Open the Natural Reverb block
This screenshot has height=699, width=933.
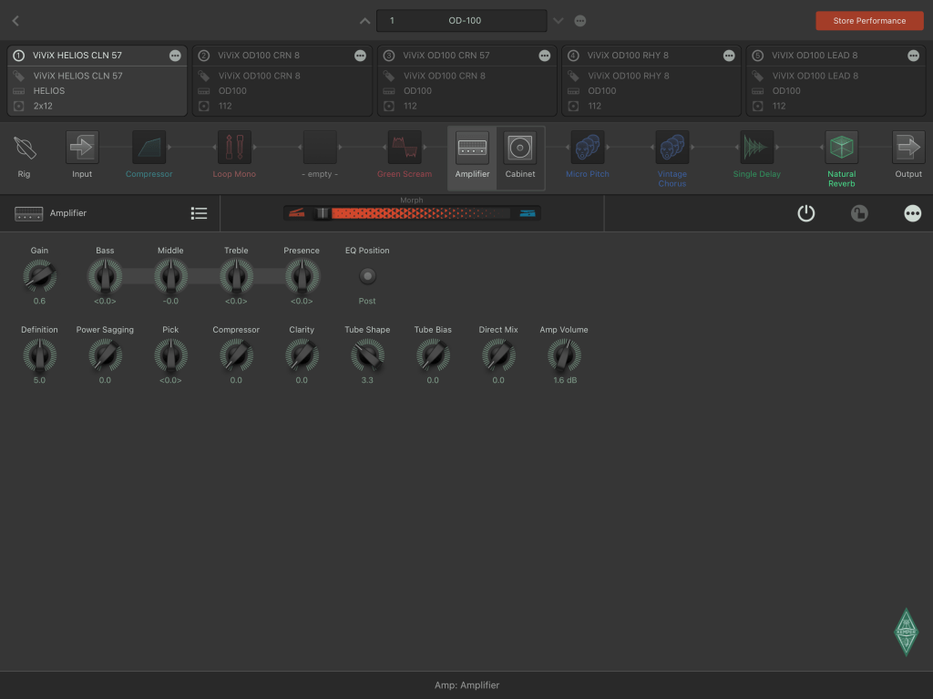click(841, 148)
